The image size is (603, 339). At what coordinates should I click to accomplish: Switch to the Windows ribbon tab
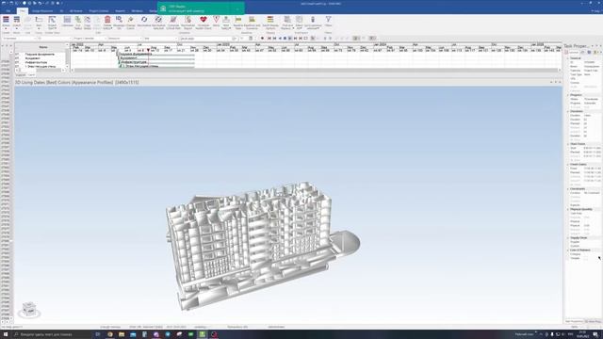(137, 11)
